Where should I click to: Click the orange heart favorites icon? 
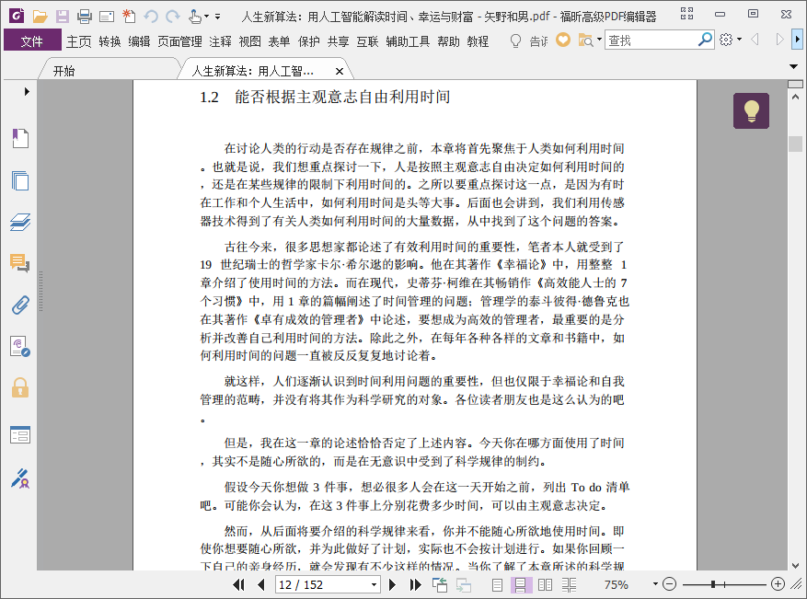563,40
